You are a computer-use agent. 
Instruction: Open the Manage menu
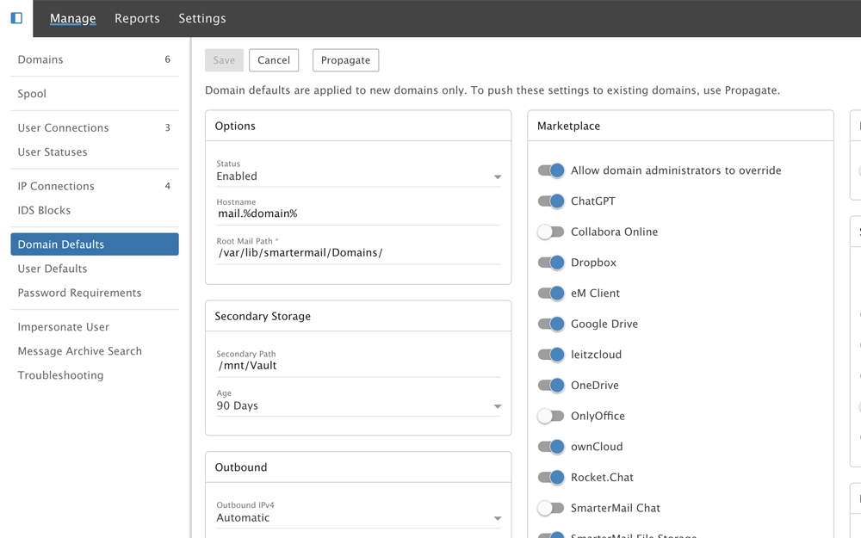[x=72, y=19]
